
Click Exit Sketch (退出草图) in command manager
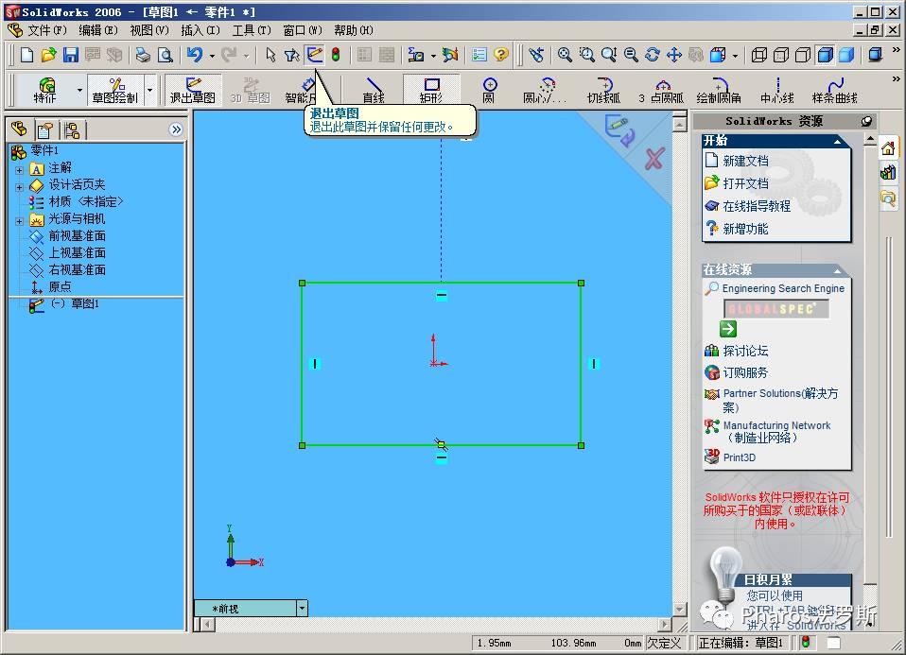point(193,90)
